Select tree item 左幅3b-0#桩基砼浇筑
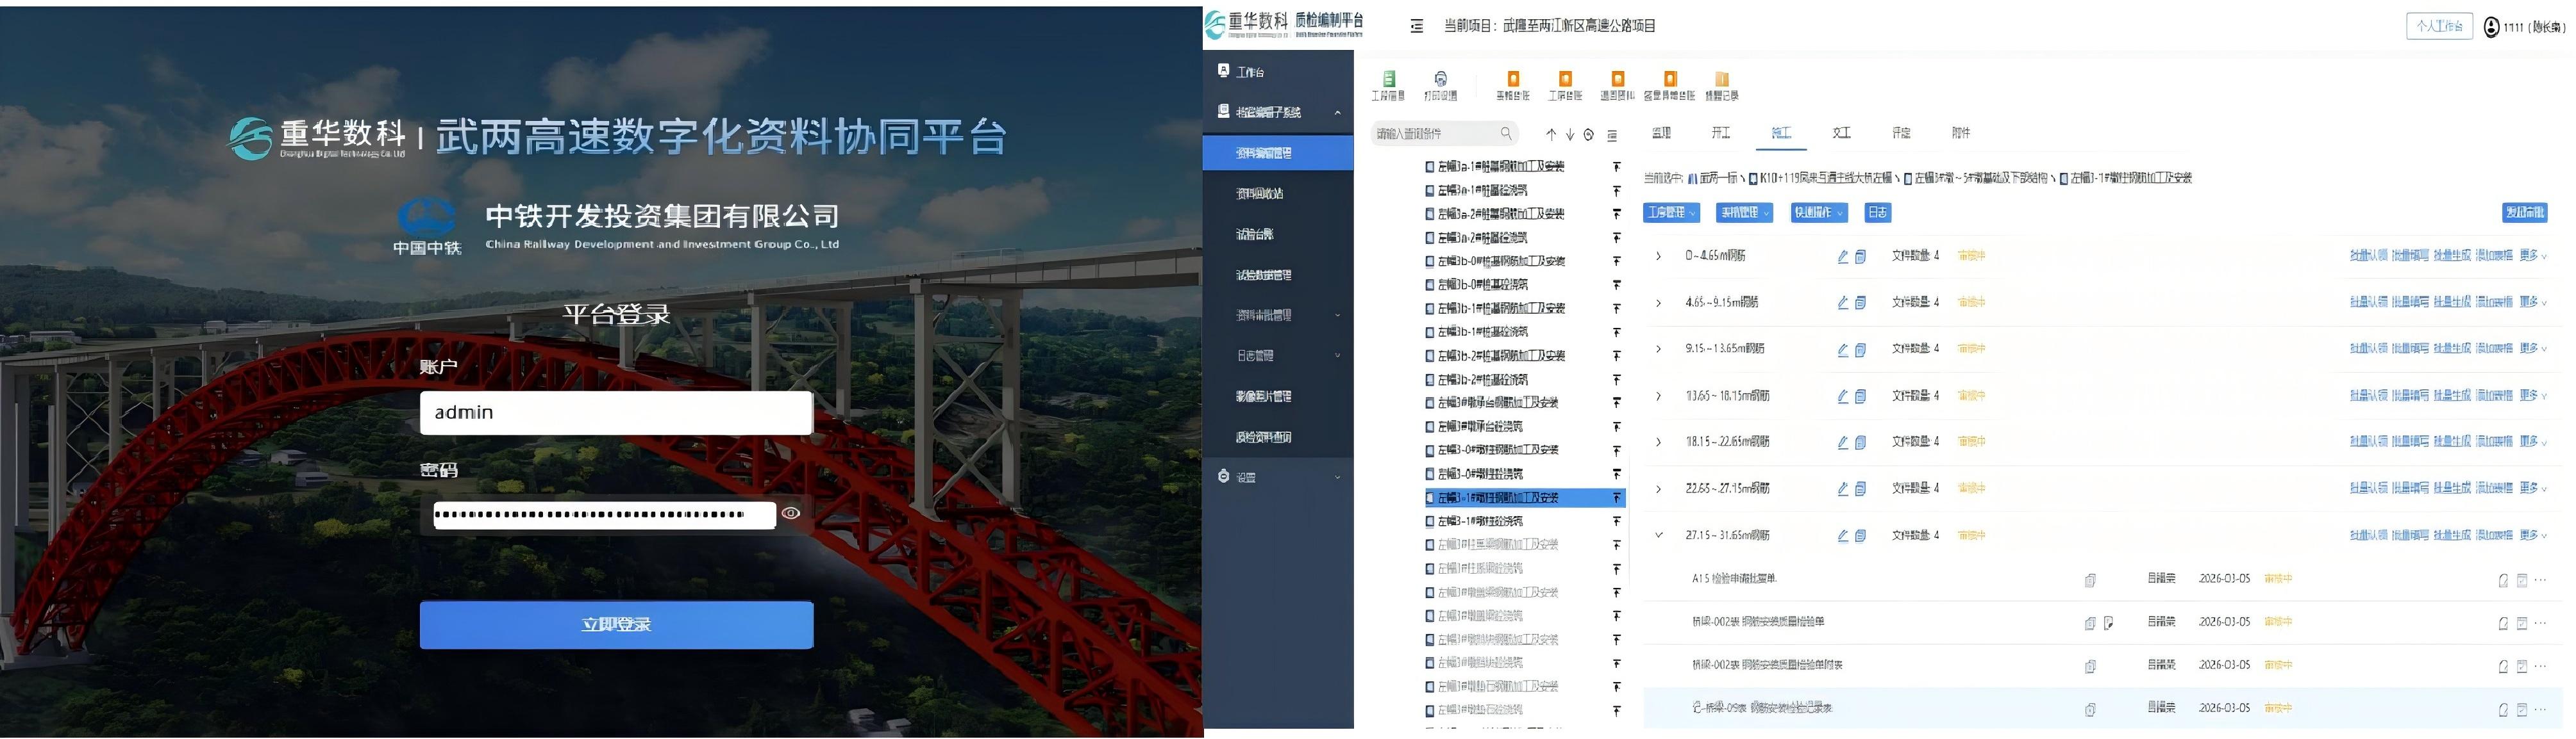2576x739 pixels. (1482, 284)
